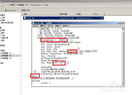Minimize the clock.ahk Notepad window
The height and width of the screenshot is (95, 132).
[x=118, y=23]
